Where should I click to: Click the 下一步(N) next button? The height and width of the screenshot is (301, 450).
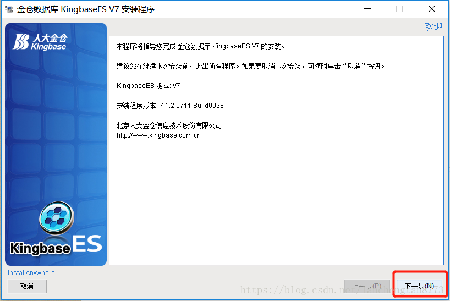pos(419,286)
